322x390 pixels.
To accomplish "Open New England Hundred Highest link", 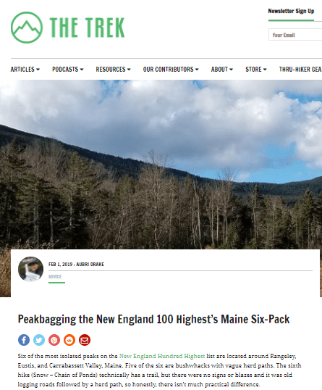I will click(x=162, y=356).
